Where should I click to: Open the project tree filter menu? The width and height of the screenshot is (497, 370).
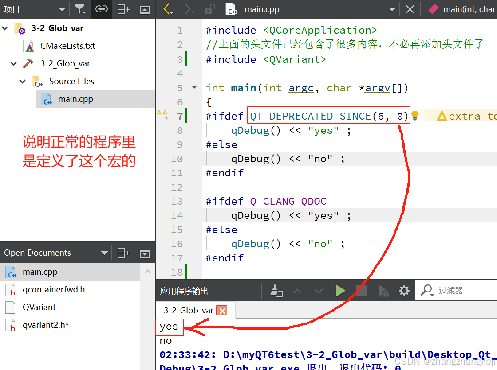click(x=80, y=9)
